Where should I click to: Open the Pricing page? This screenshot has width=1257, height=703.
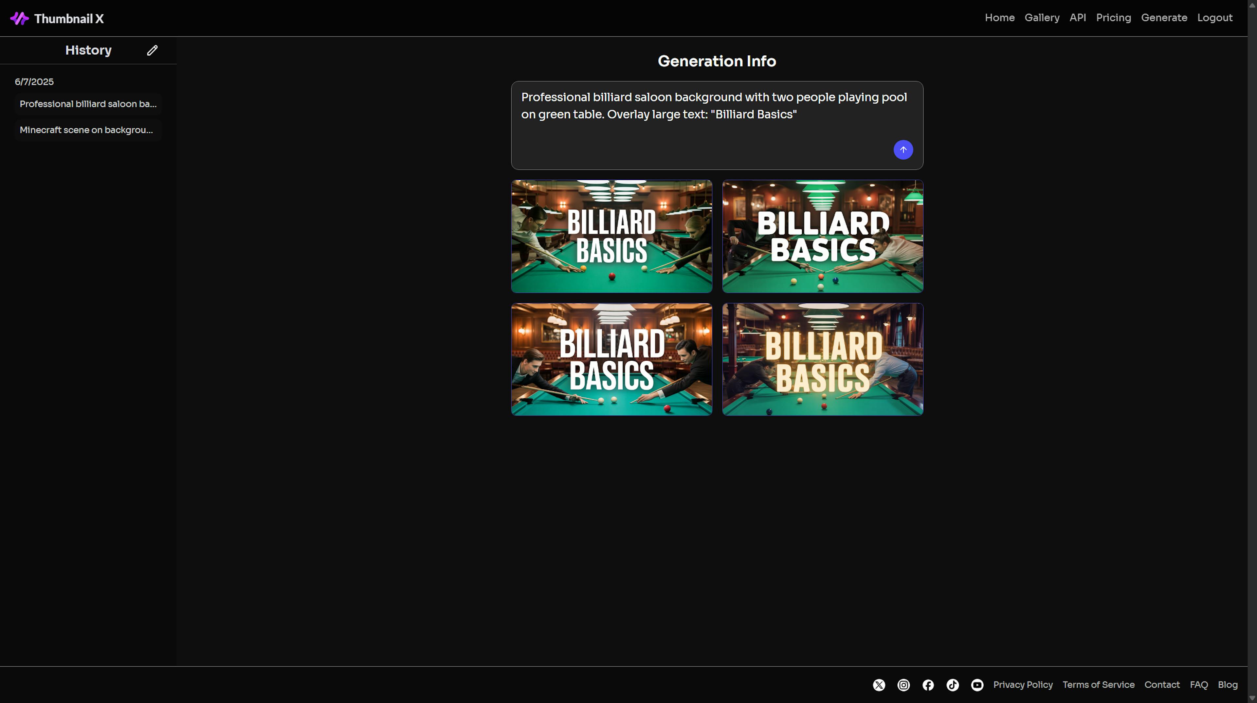[1113, 18]
